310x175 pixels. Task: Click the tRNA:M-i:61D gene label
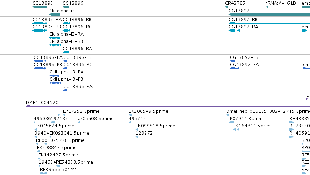click(x=281, y=3)
